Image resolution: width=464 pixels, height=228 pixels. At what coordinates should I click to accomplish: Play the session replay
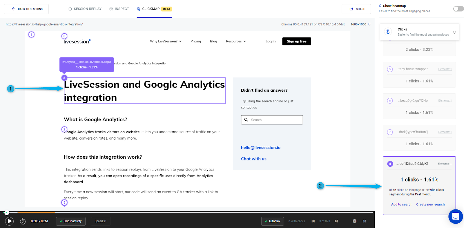(9, 221)
